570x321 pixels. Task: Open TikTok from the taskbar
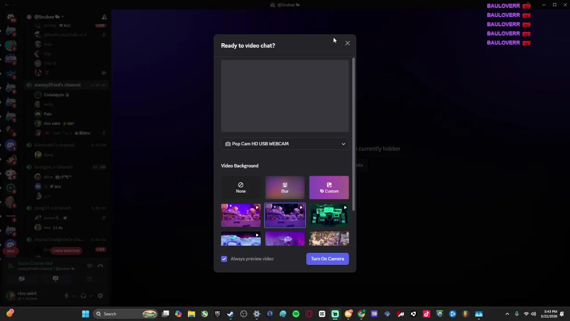pyautogui.click(x=427, y=314)
